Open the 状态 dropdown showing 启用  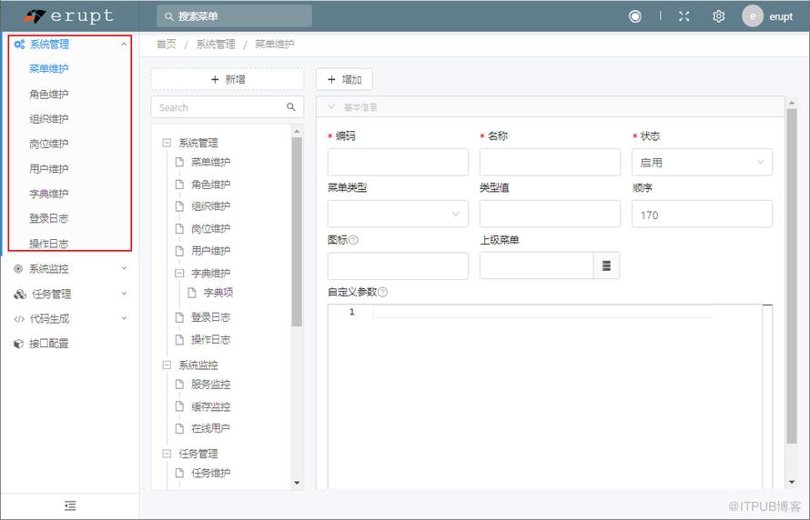(702, 163)
